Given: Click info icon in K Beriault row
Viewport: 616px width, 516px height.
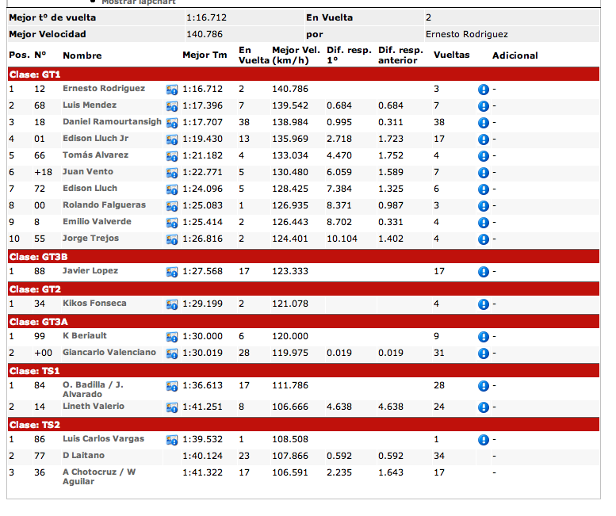Looking at the screenshot, I should point(483,337).
